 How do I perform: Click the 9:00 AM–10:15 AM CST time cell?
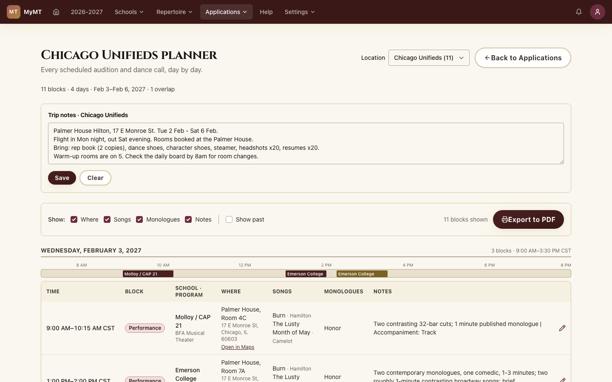coord(80,328)
